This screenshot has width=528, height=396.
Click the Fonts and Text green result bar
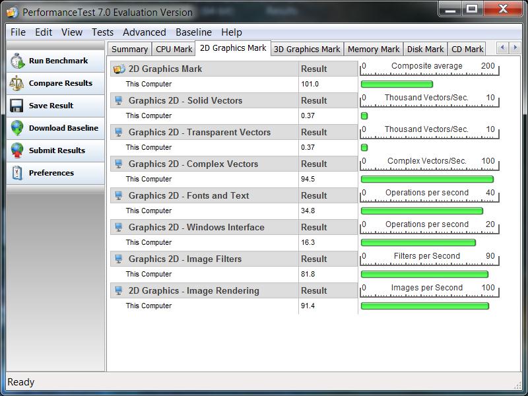422,211
